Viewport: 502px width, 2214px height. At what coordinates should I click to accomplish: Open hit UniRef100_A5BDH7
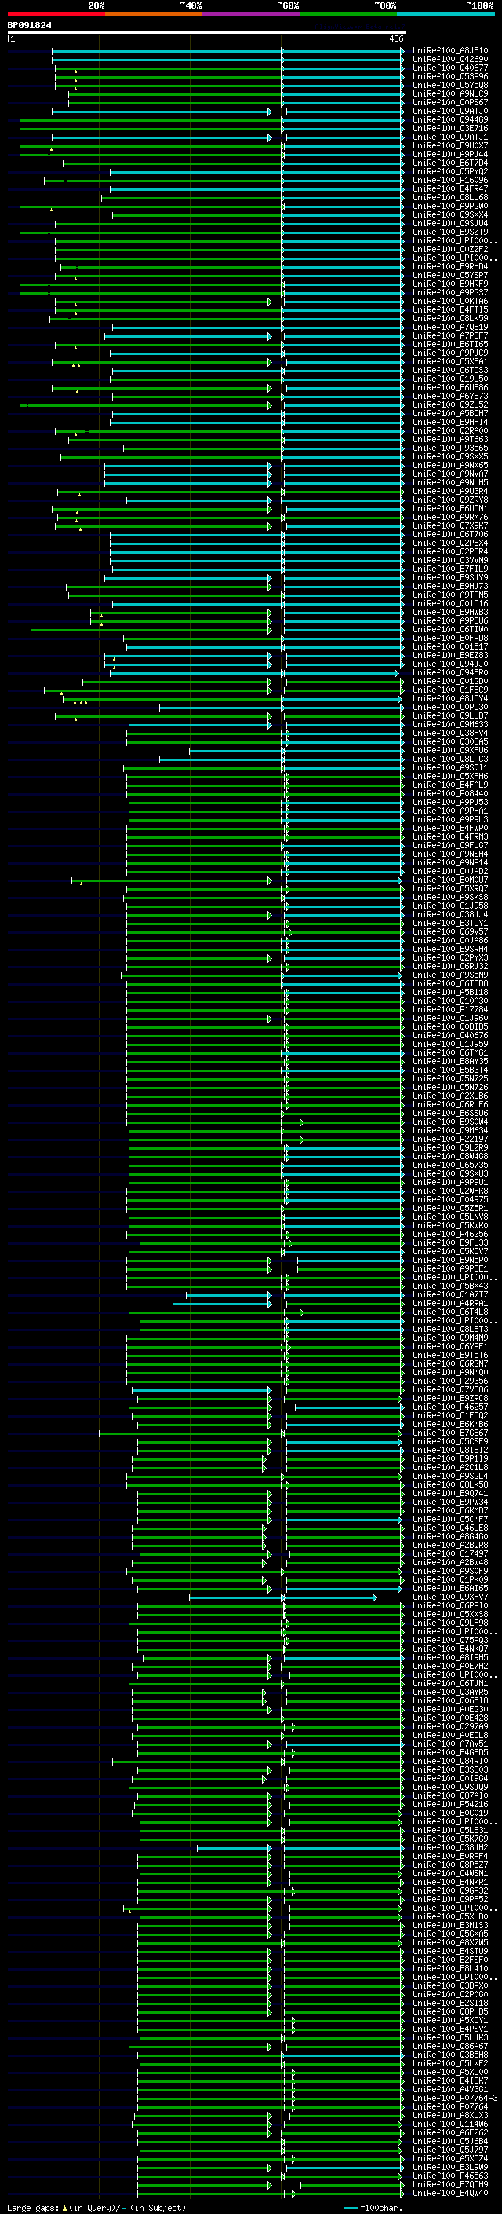tap(450, 413)
